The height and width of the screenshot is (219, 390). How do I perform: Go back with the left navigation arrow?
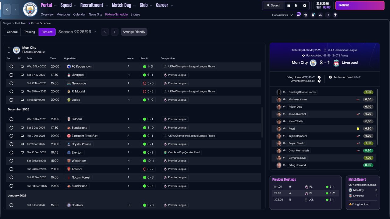[x=7, y=9]
